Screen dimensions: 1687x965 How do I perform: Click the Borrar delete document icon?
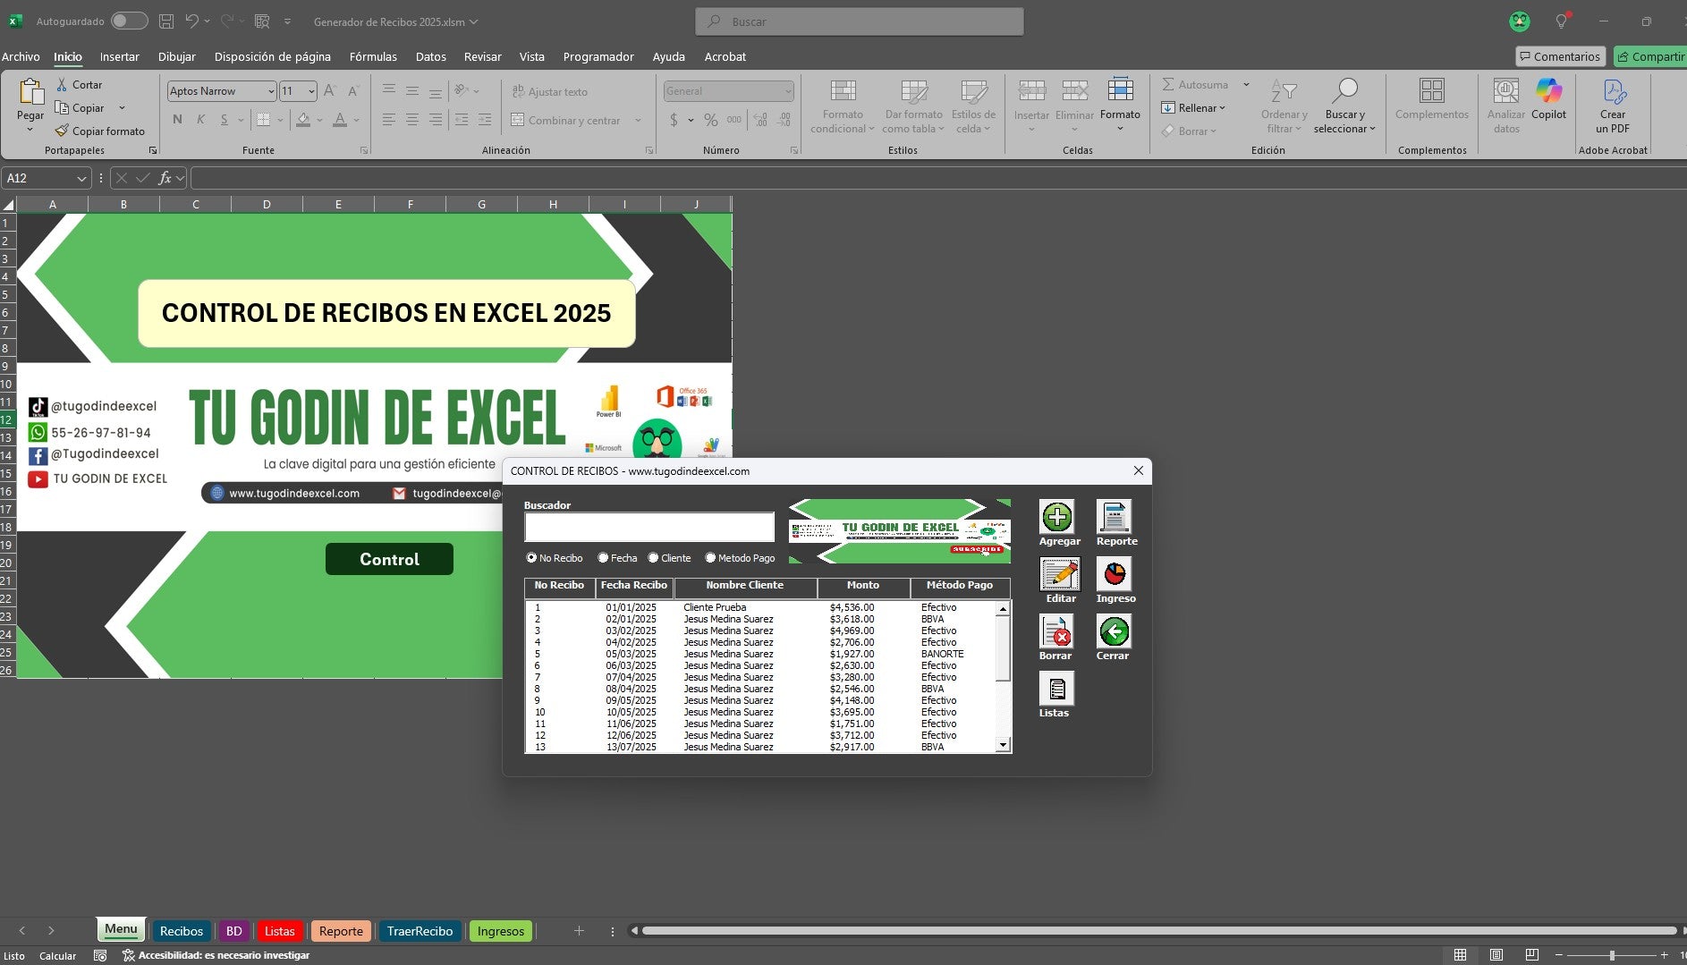(x=1056, y=631)
